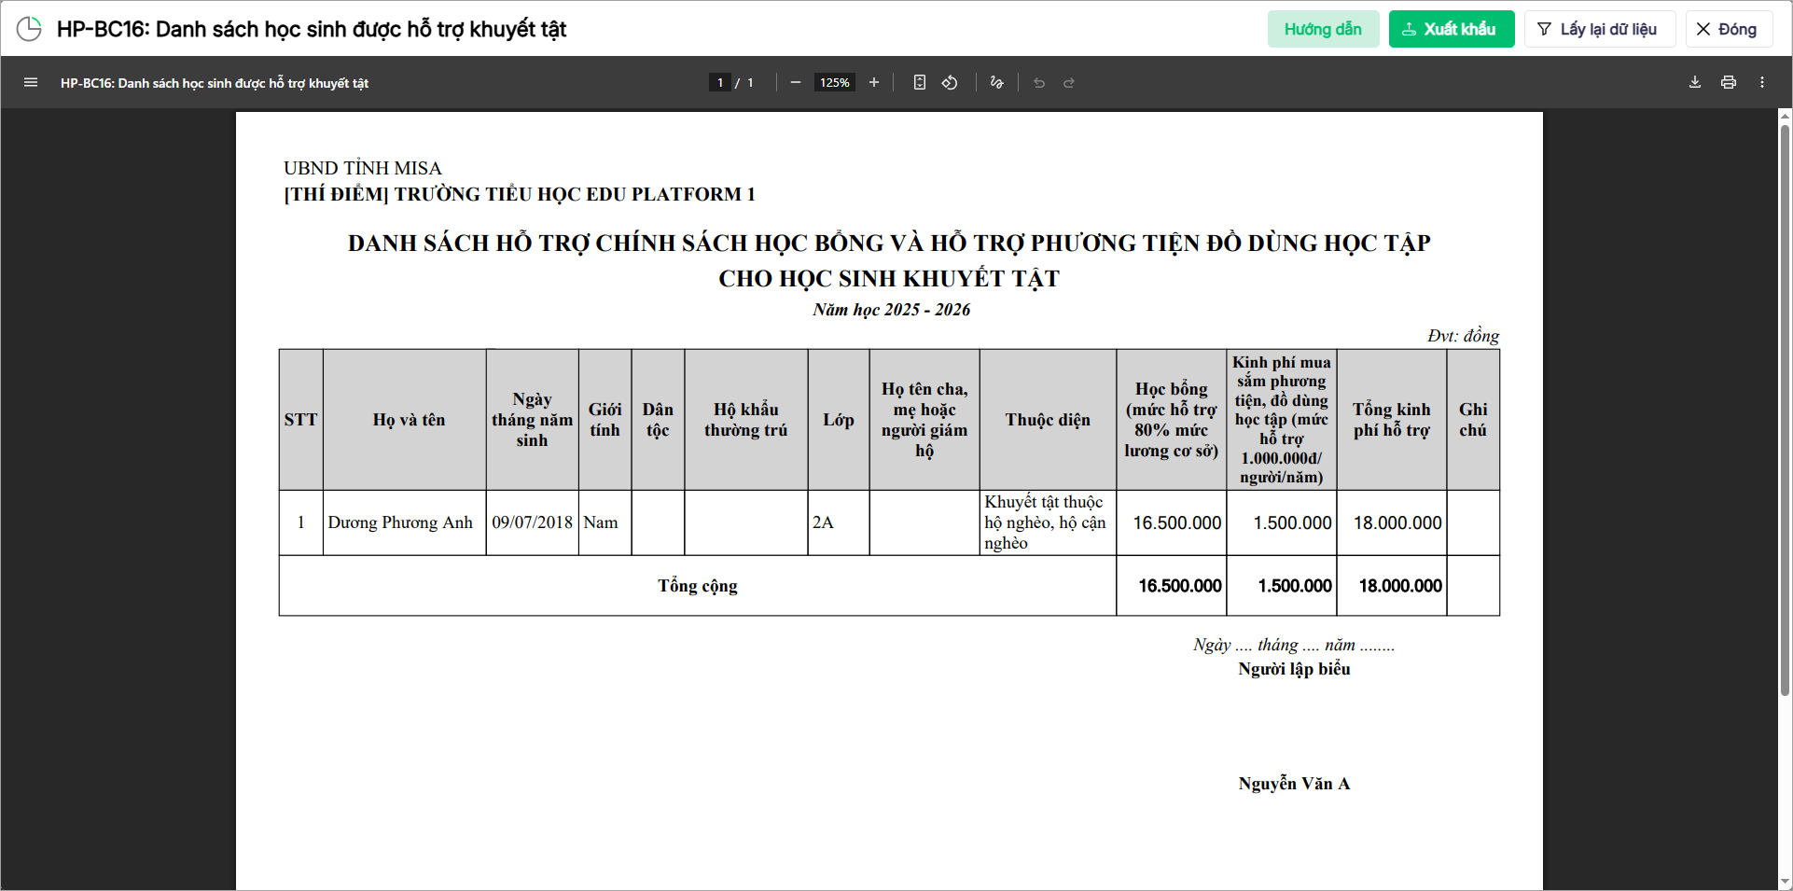Click the UBND TỈNH MISA heading

click(x=363, y=168)
